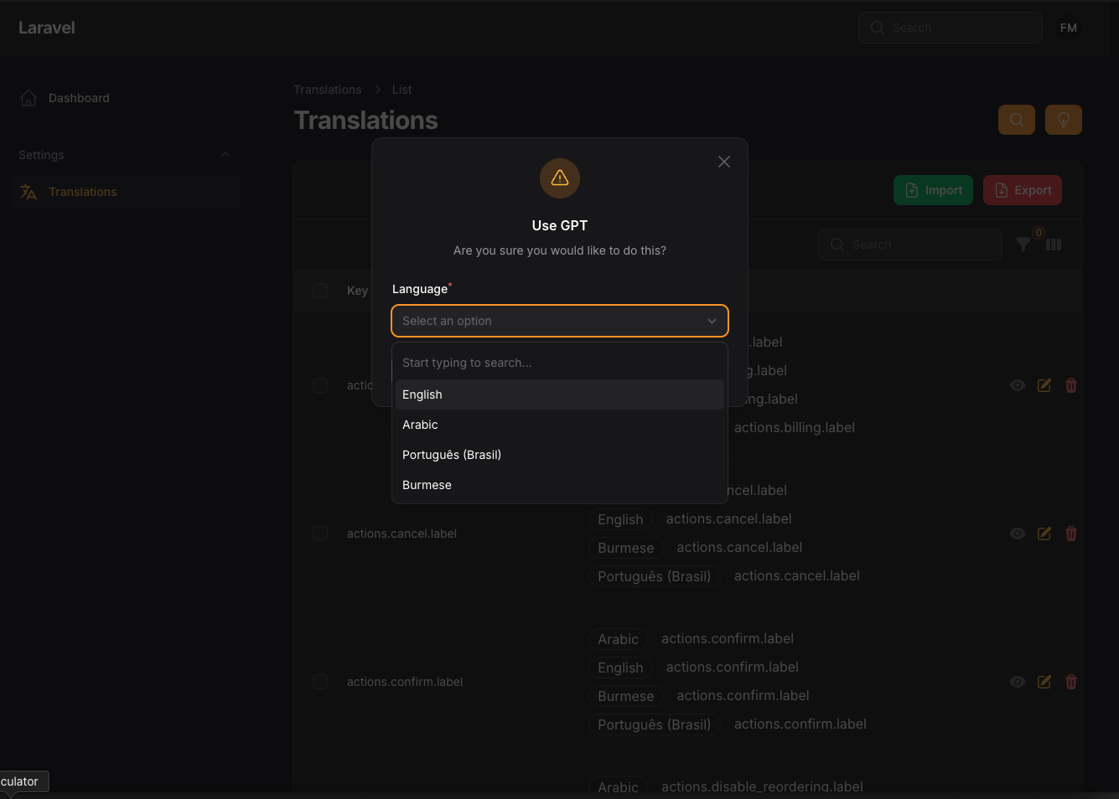Click the Translations language icon in sidebar

tap(28, 192)
